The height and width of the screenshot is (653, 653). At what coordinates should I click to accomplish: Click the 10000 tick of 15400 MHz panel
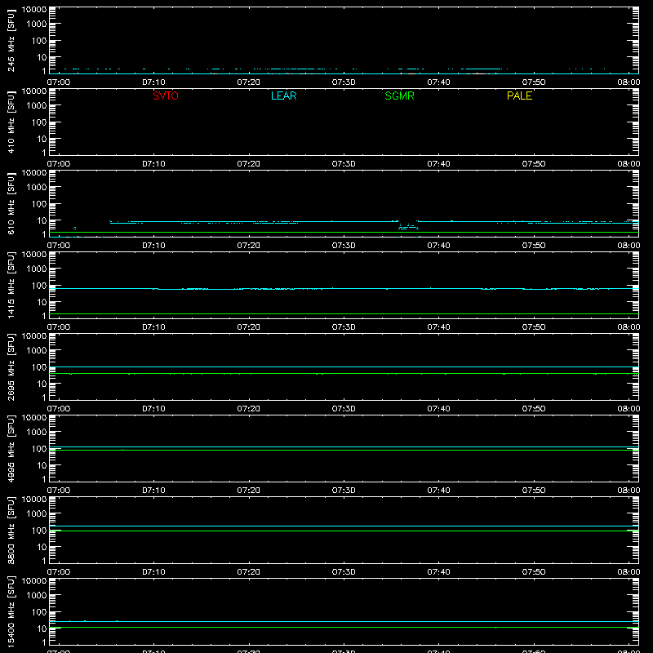tap(34, 581)
